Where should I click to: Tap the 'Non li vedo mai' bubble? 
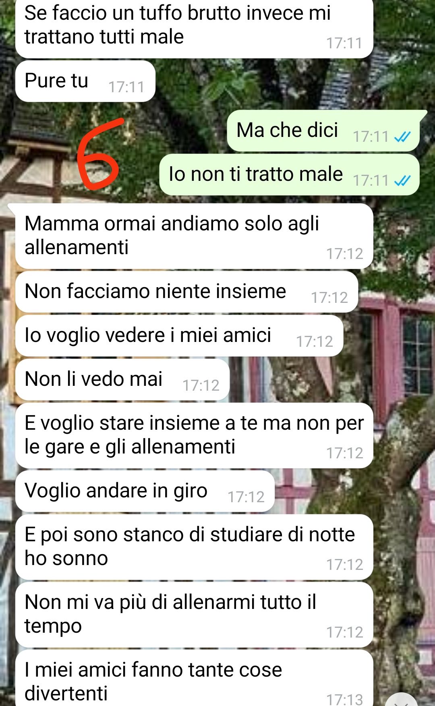click(x=122, y=379)
